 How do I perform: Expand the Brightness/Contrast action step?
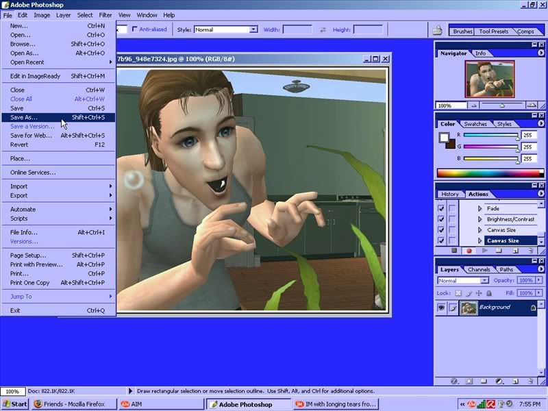(x=480, y=219)
